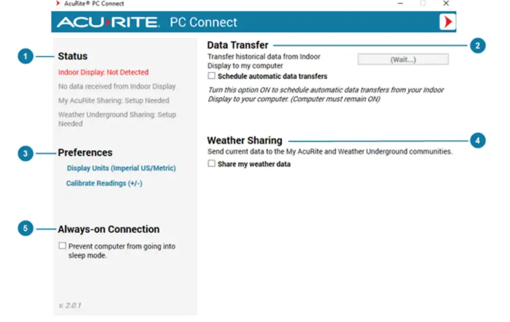This screenshot has height=322, width=510.
Task: Click the (Wait...) transfer button
Action: (403, 59)
